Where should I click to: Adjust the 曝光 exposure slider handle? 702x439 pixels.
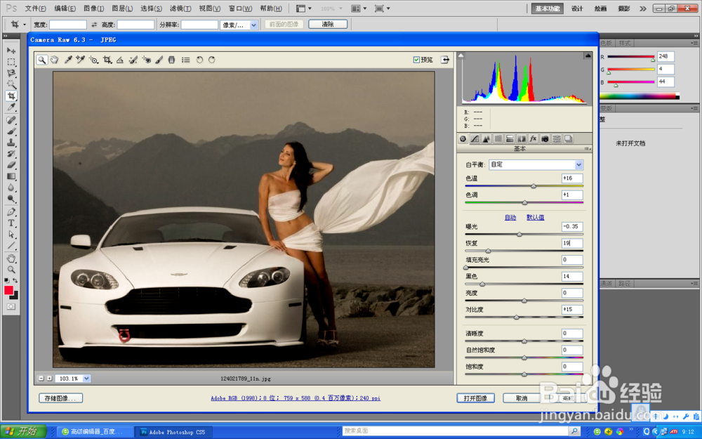click(x=519, y=234)
